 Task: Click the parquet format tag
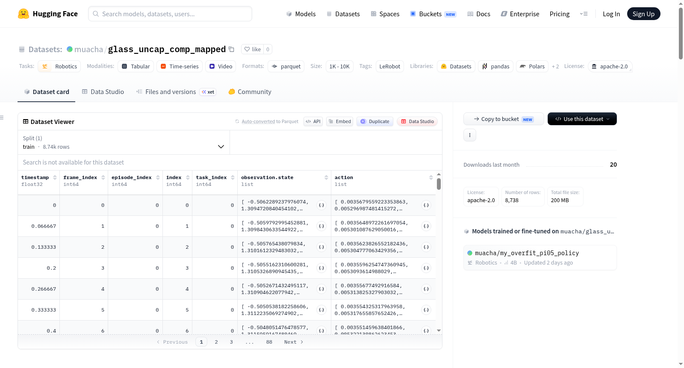click(286, 66)
